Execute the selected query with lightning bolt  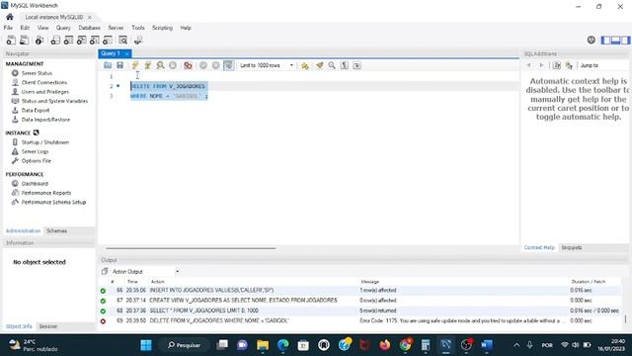click(x=135, y=65)
